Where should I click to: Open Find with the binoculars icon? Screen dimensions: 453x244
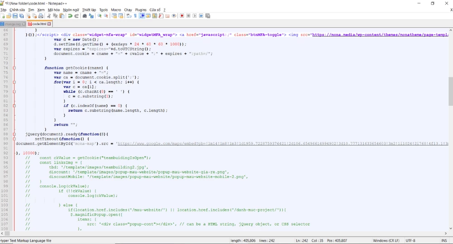click(85, 16)
